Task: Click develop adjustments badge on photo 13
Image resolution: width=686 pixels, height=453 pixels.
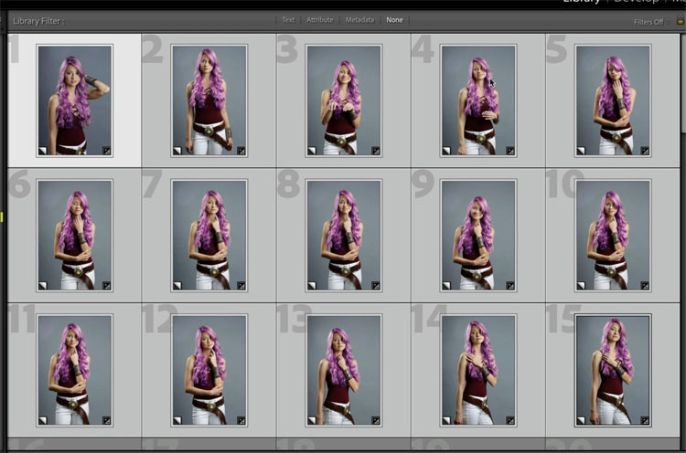Action: point(375,421)
